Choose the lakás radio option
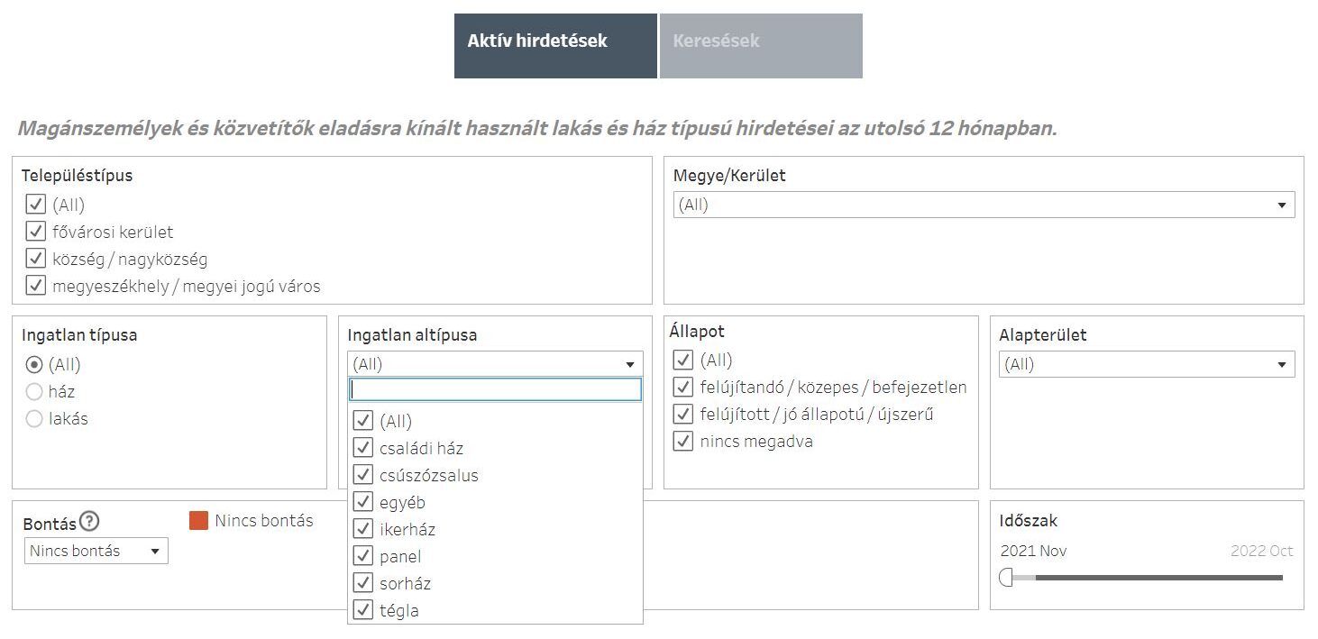Screen dimensions: 1318x639 (35, 419)
